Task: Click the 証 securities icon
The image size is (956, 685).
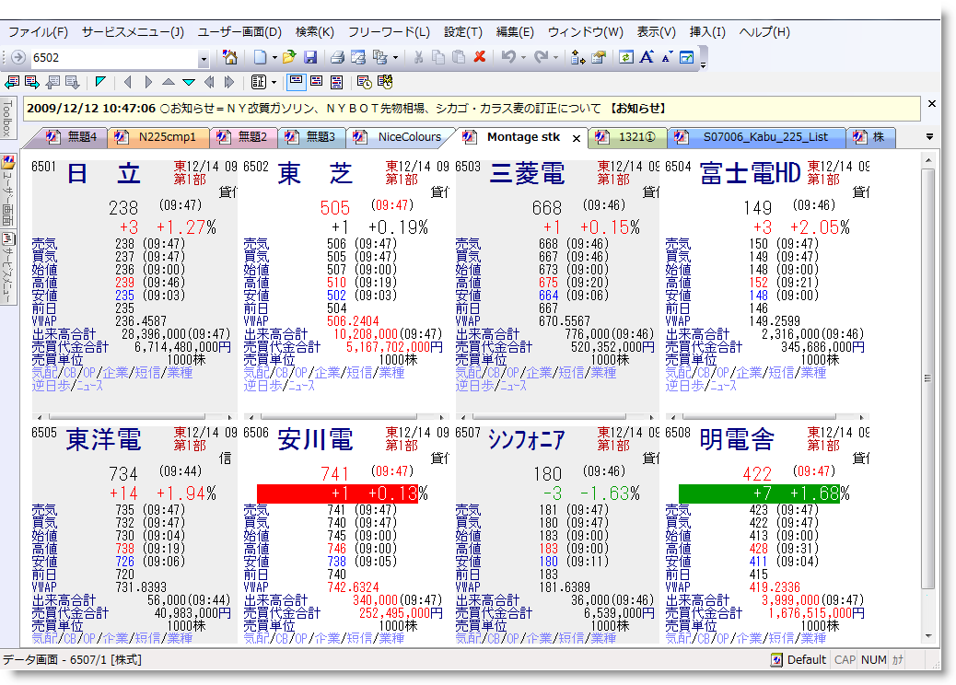Action: click(259, 82)
